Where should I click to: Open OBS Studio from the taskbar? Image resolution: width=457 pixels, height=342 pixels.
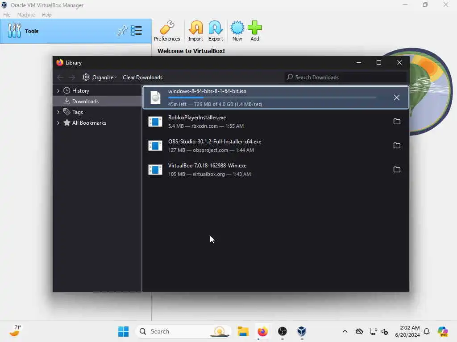[x=282, y=331]
